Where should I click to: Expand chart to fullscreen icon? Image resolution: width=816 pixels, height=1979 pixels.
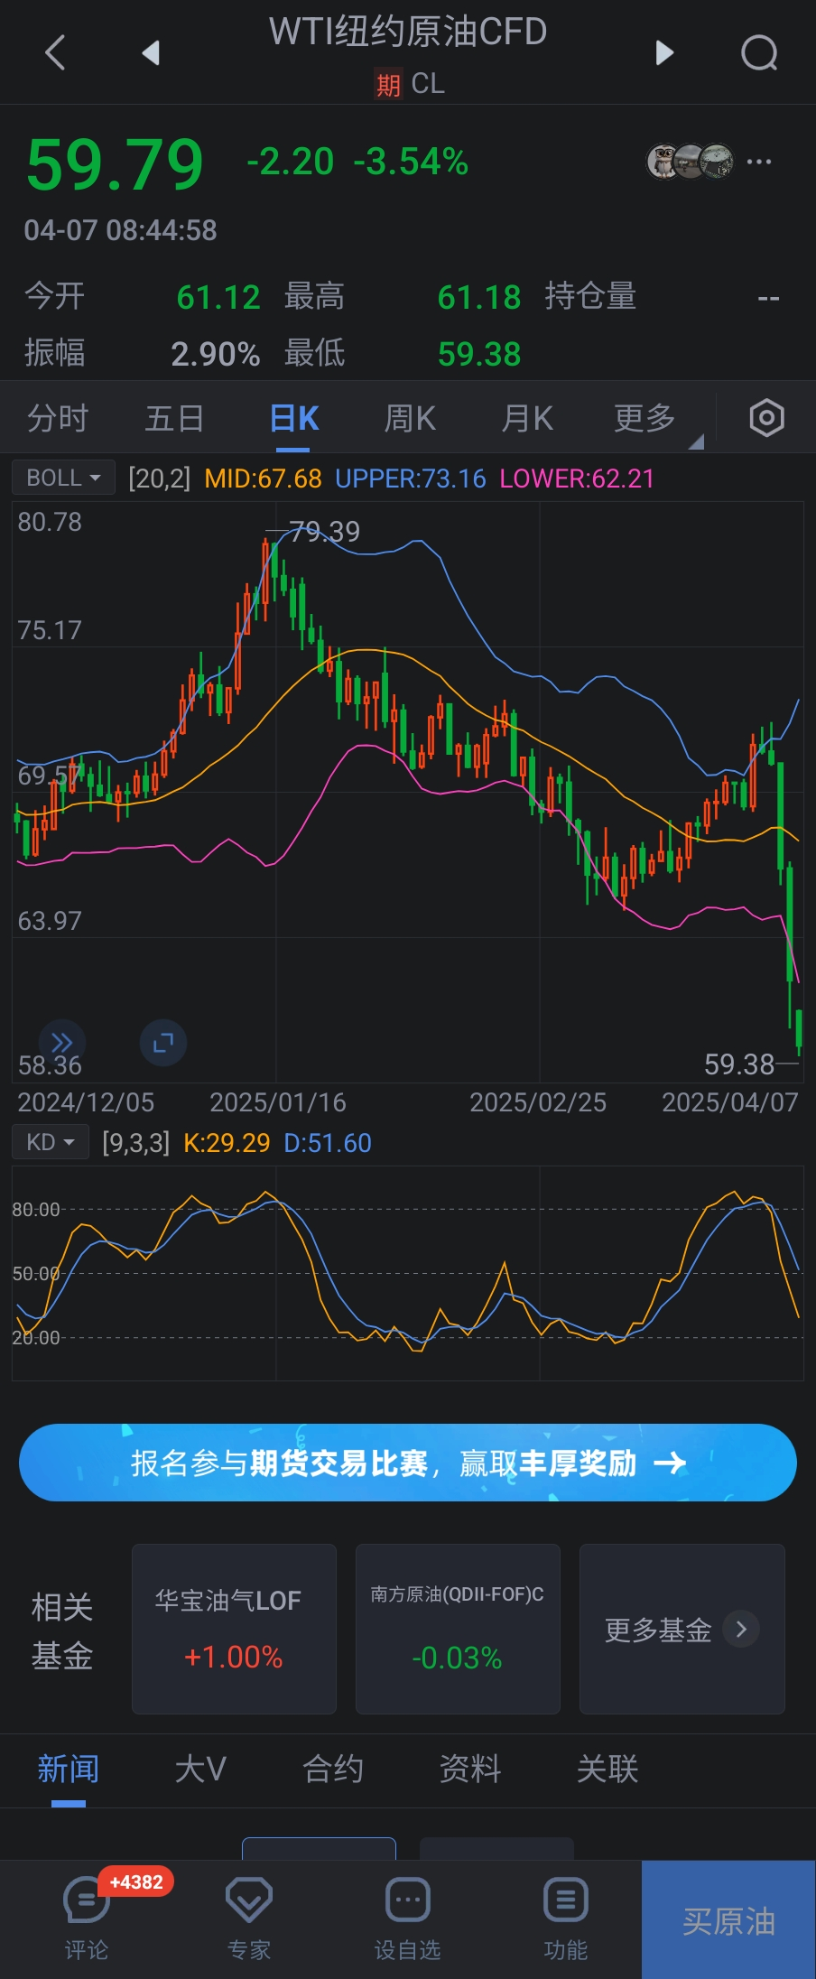[x=163, y=1043]
